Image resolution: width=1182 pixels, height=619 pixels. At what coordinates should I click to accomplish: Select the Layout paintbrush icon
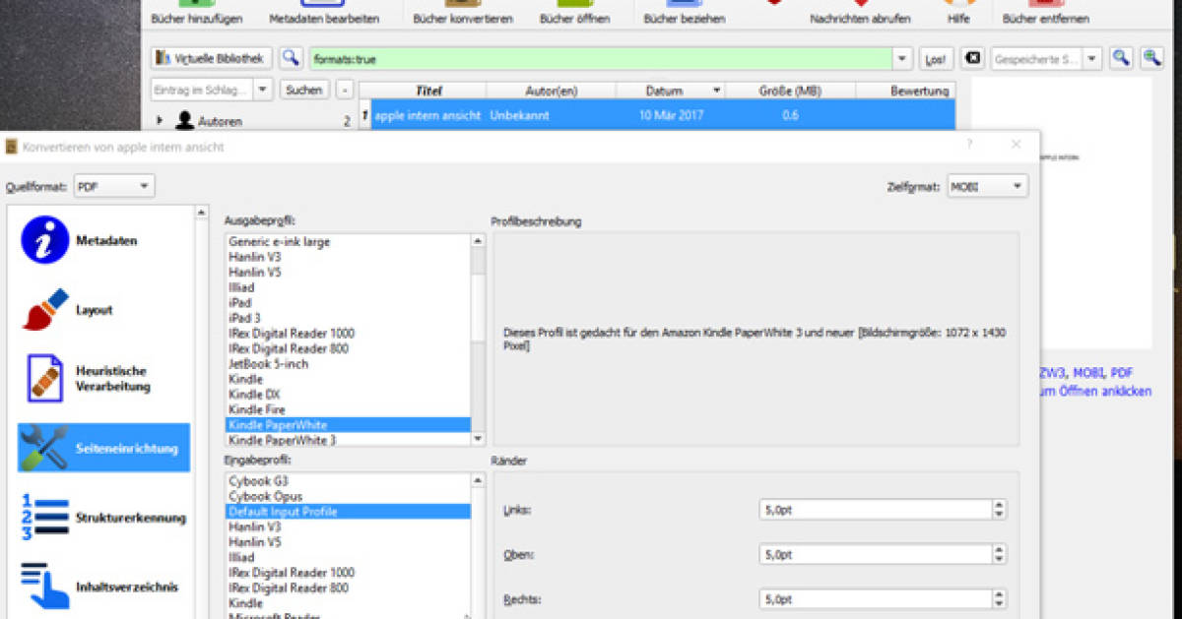[x=44, y=310]
